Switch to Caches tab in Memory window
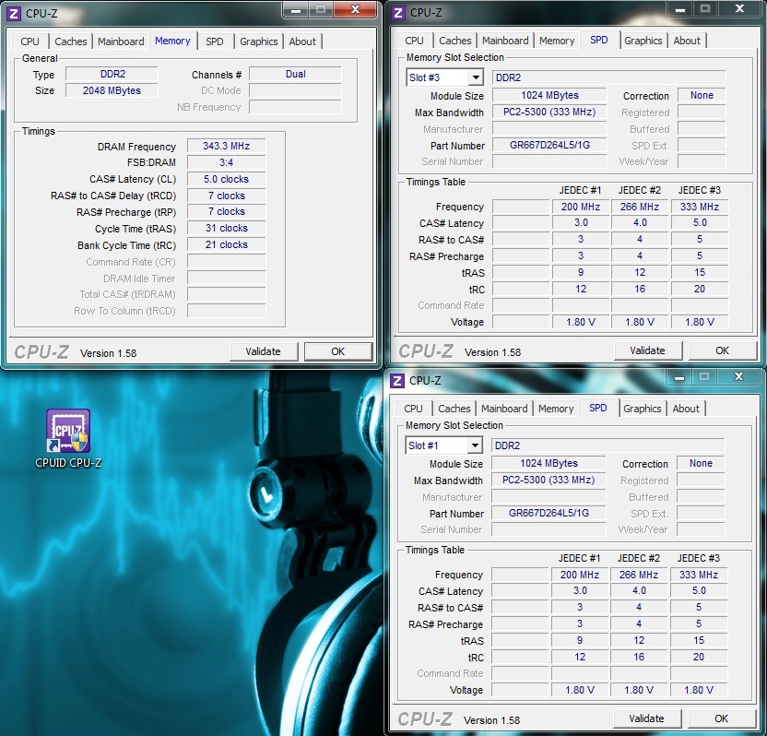This screenshot has width=767, height=736. click(x=70, y=42)
